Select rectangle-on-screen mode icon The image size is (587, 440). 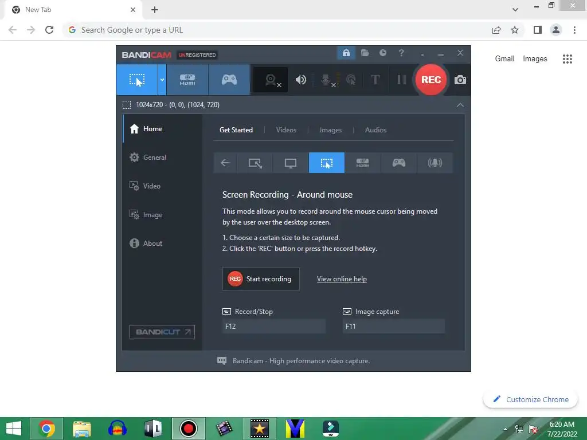[255, 163]
